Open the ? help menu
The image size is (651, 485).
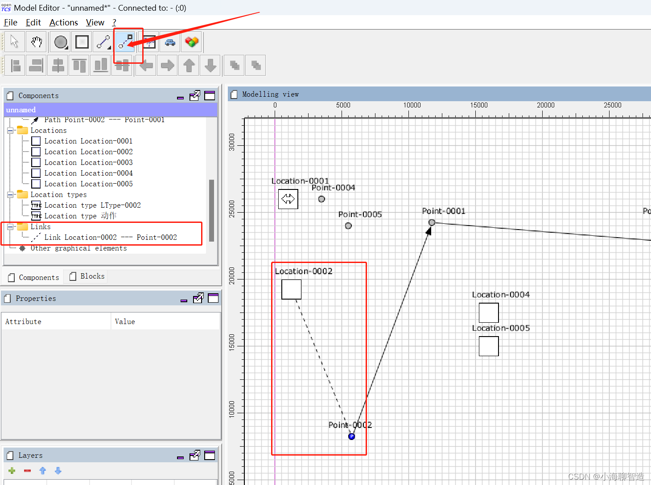[114, 22]
